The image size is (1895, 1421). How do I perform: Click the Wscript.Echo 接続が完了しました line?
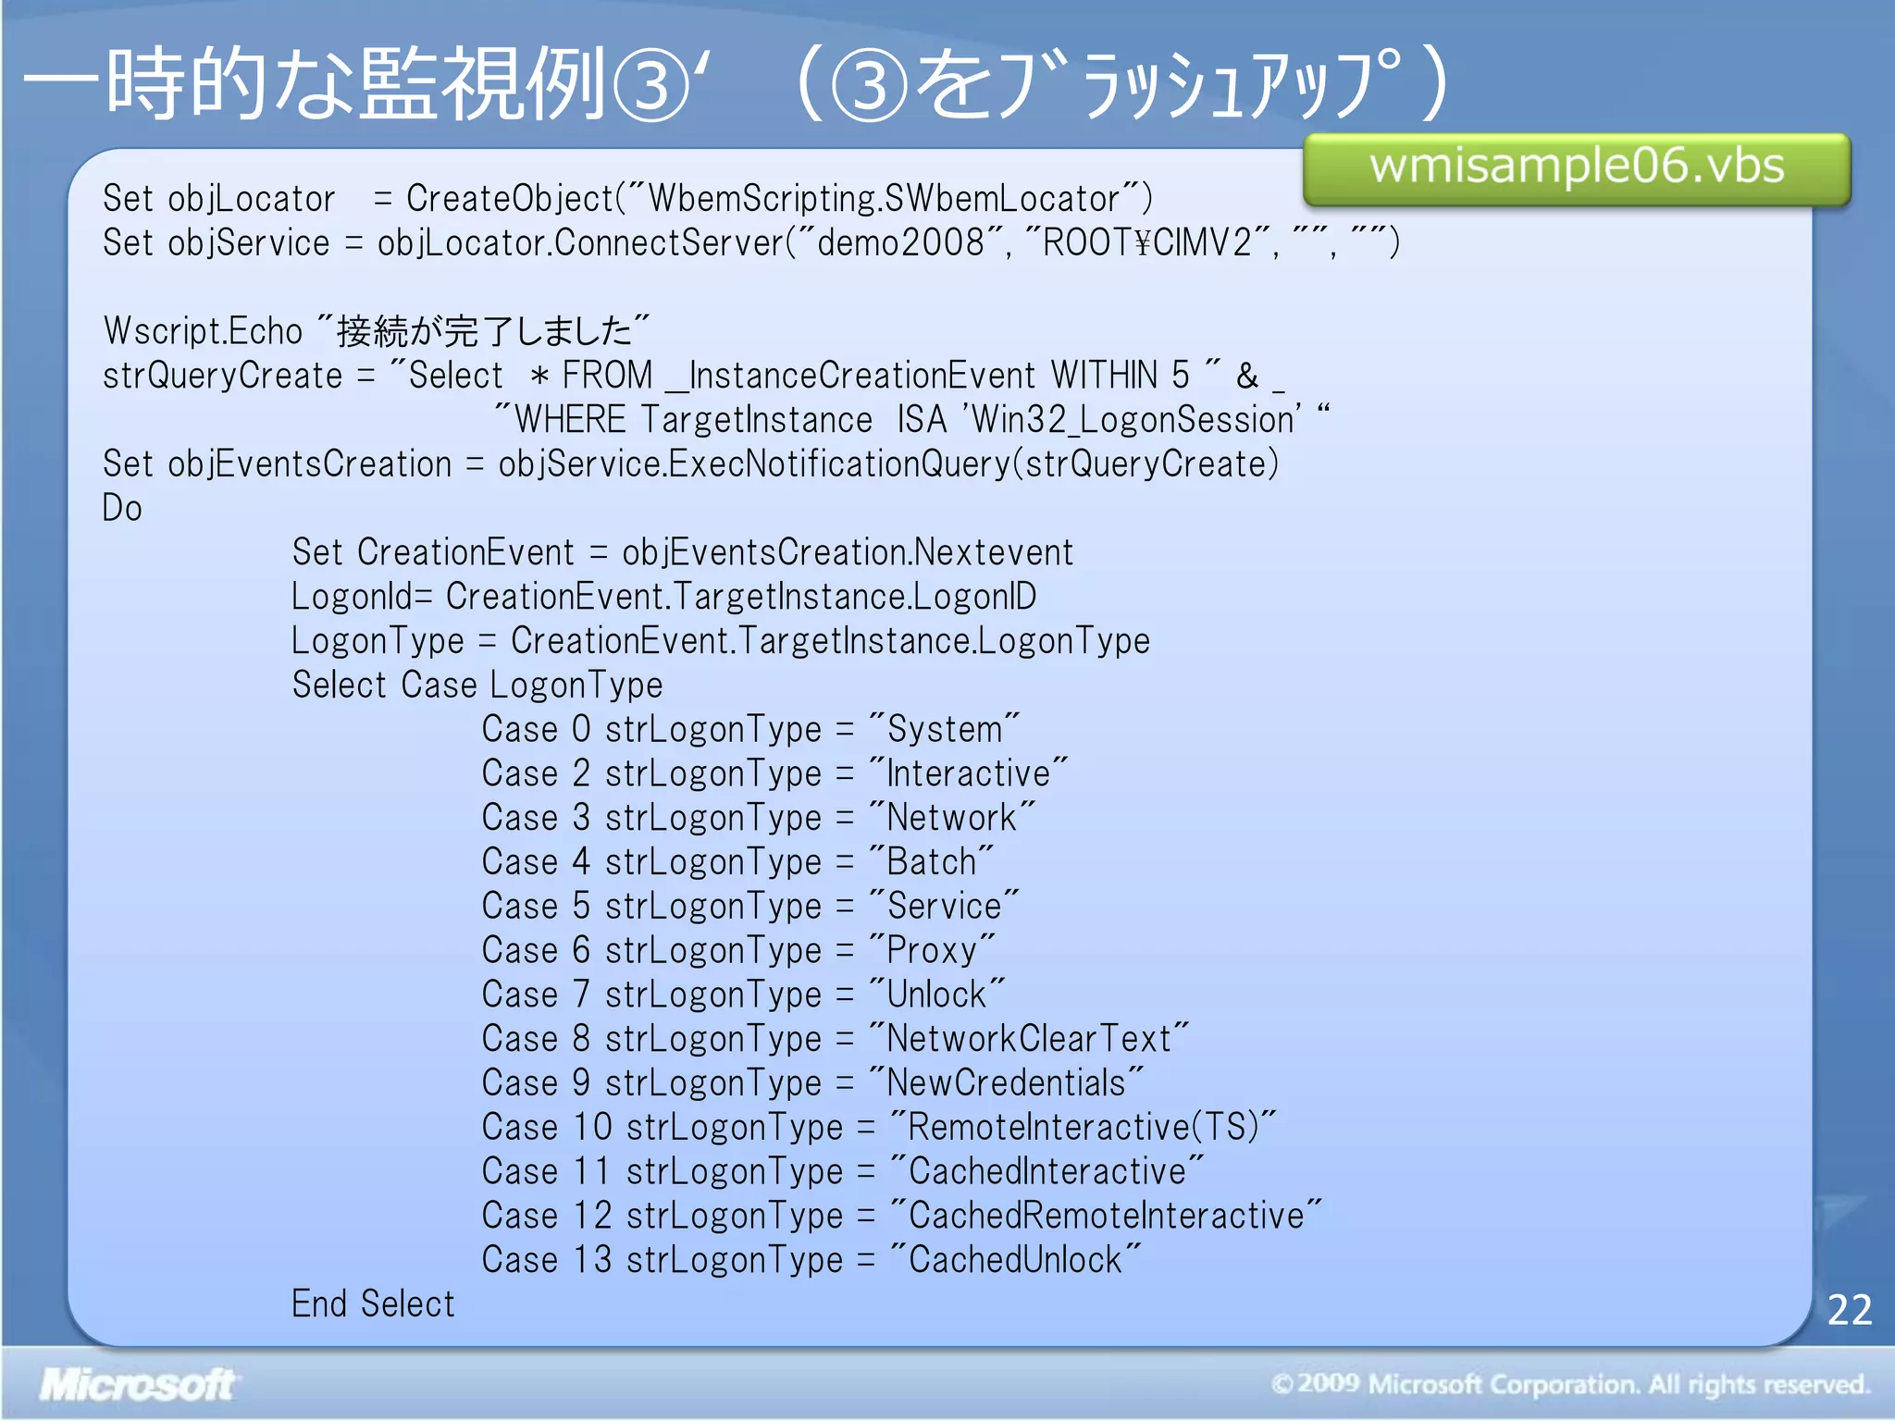pyautogui.click(x=377, y=331)
